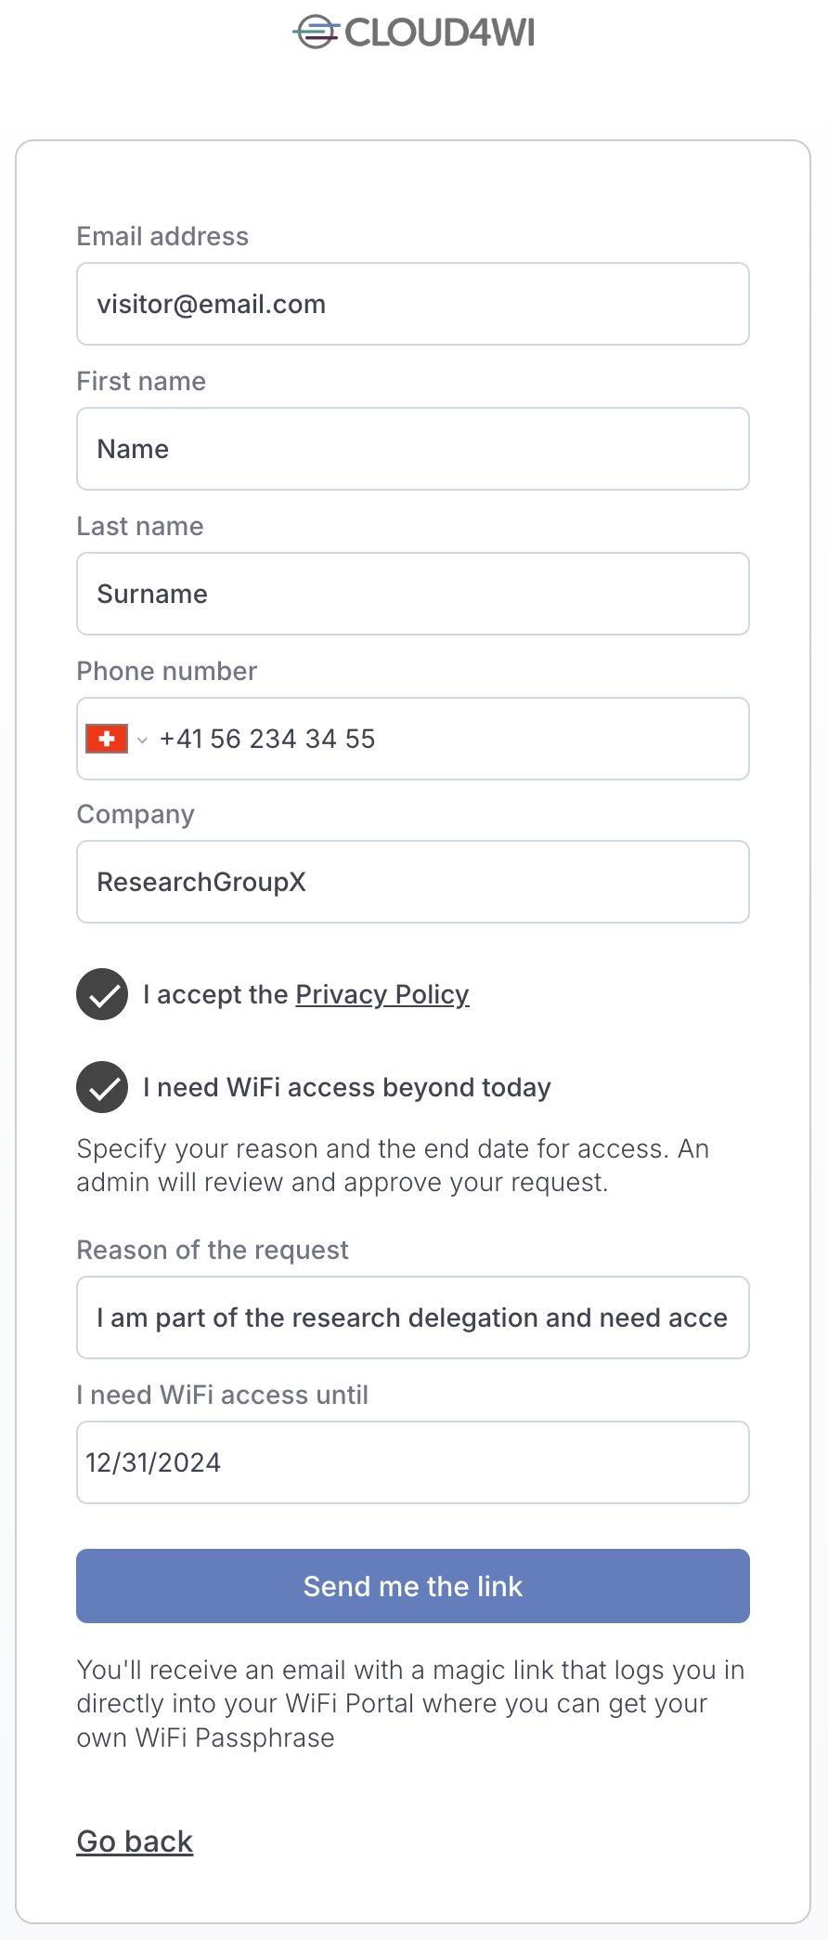Click into the First name field
Screen dimensions: 828x1940
413,449
